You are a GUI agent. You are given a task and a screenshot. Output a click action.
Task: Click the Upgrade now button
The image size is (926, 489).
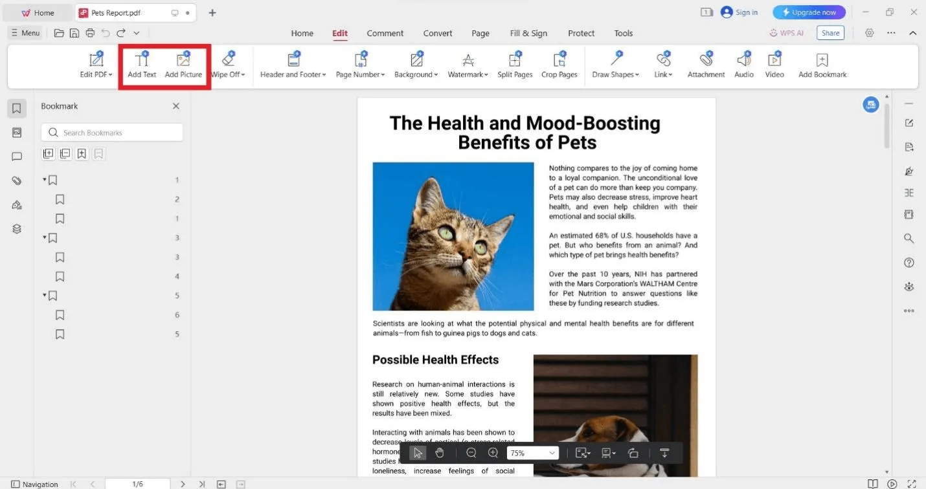point(809,12)
